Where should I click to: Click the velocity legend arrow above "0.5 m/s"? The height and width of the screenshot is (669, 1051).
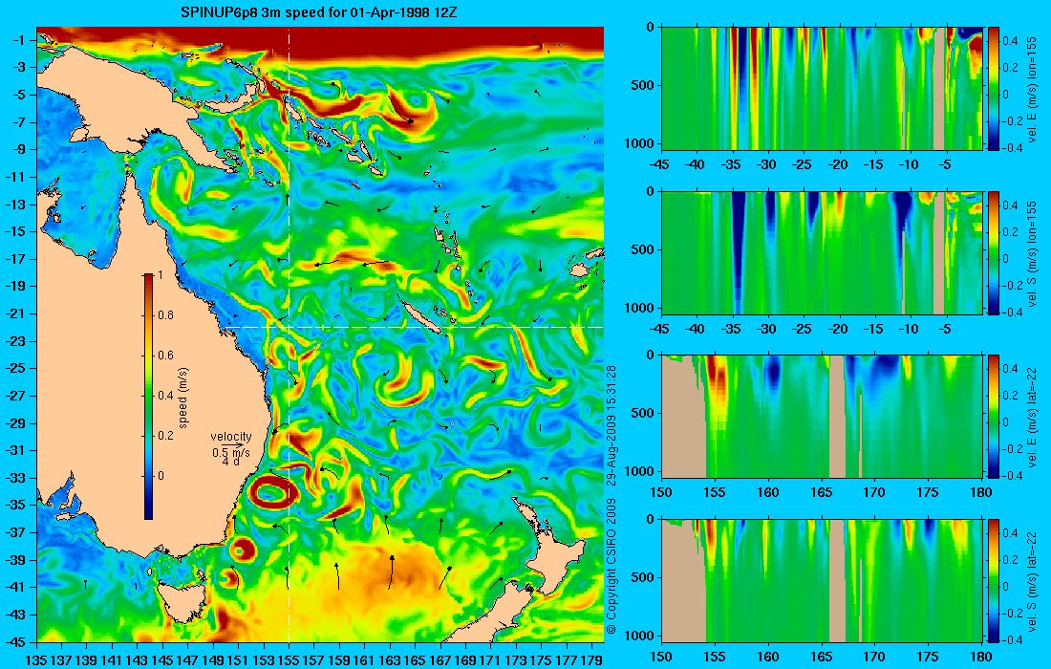[234, 444]
